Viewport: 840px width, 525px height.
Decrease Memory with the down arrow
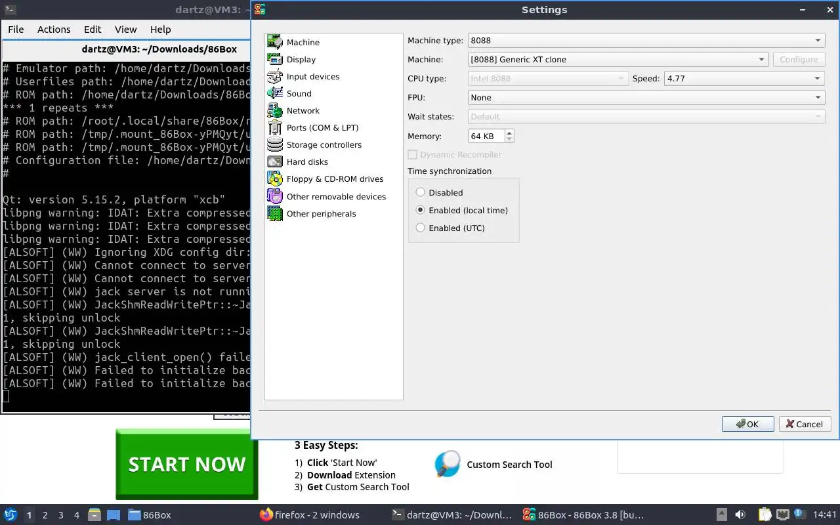[x=509, y=140]
